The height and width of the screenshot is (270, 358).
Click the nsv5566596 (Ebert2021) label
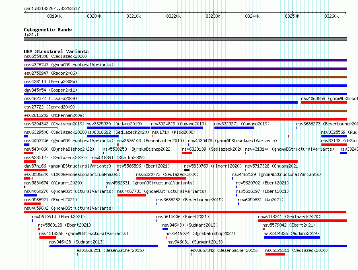(x=143, y=166)
